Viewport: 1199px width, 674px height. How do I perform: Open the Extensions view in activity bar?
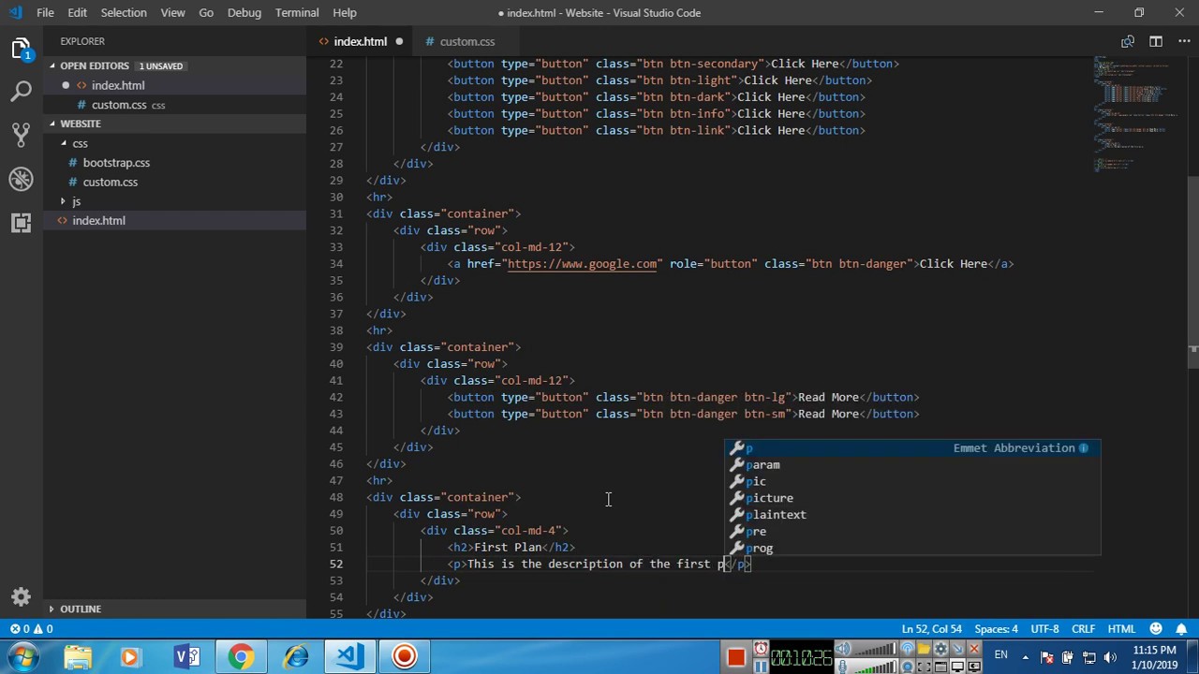21,223
